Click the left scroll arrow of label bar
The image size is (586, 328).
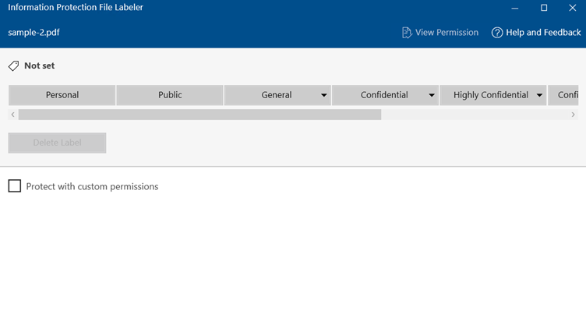click(x=12, y=115)
